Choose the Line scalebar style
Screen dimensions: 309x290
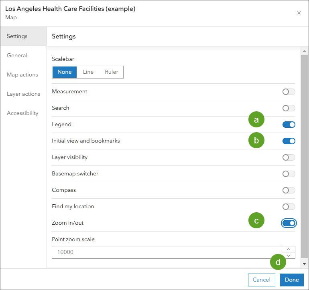tap(88, 72)
